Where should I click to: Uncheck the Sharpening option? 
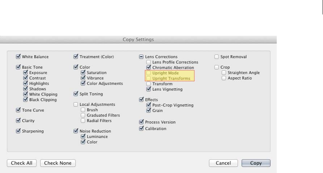18,131
